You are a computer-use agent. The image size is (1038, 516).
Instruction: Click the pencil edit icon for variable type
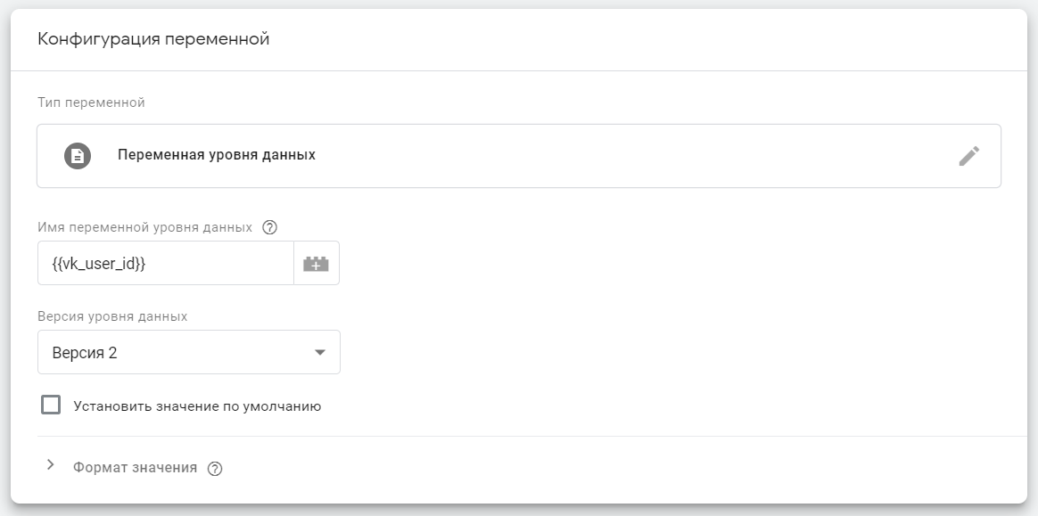point(968,156)
